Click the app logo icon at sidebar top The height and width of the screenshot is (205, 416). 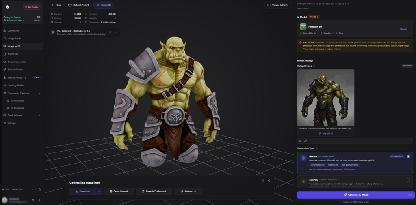coord(7,7)
